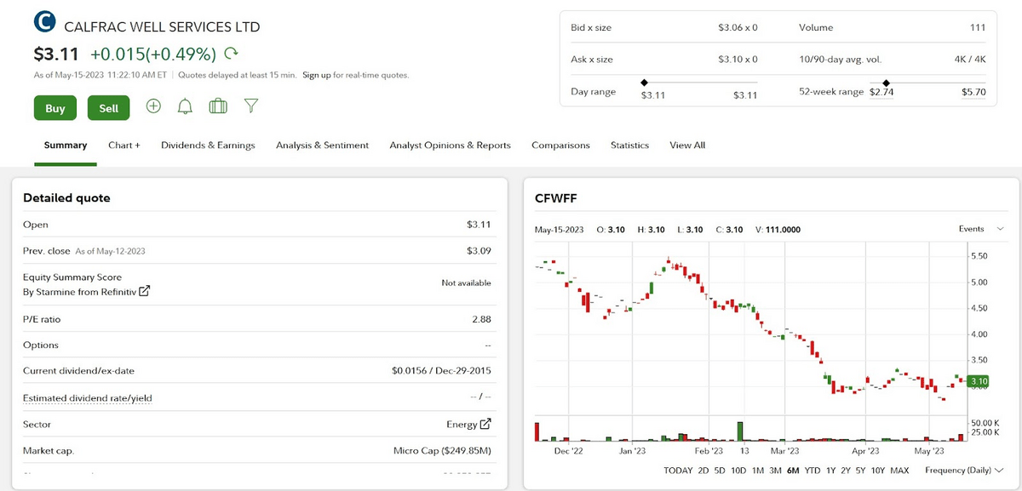
Task: Click the Day range slider marker
Action: pyautogui.click(x=644, y=83)
